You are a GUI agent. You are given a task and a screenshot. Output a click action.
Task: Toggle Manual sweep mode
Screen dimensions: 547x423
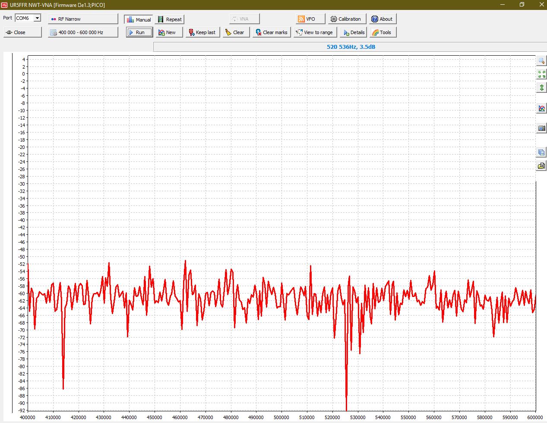[x=139, y=19]
